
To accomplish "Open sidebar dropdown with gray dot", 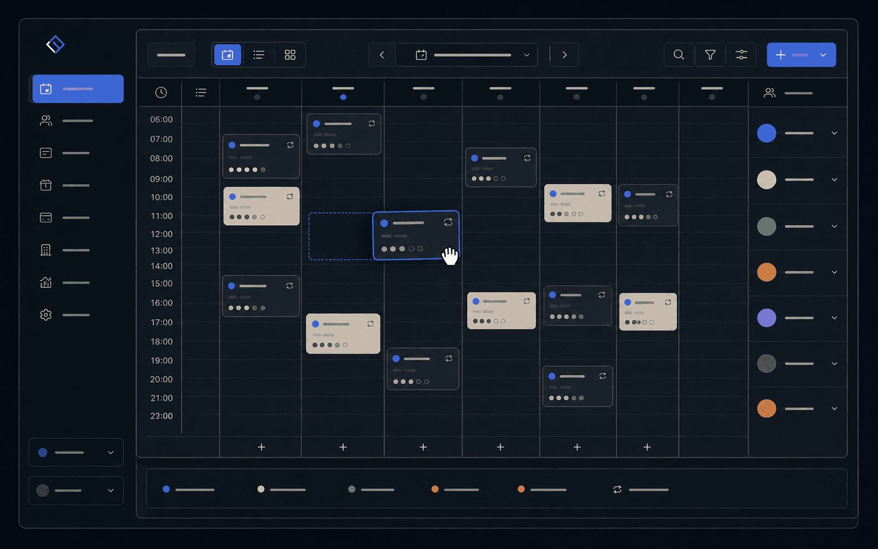I will pyautogui.click(x=76, y=490).
